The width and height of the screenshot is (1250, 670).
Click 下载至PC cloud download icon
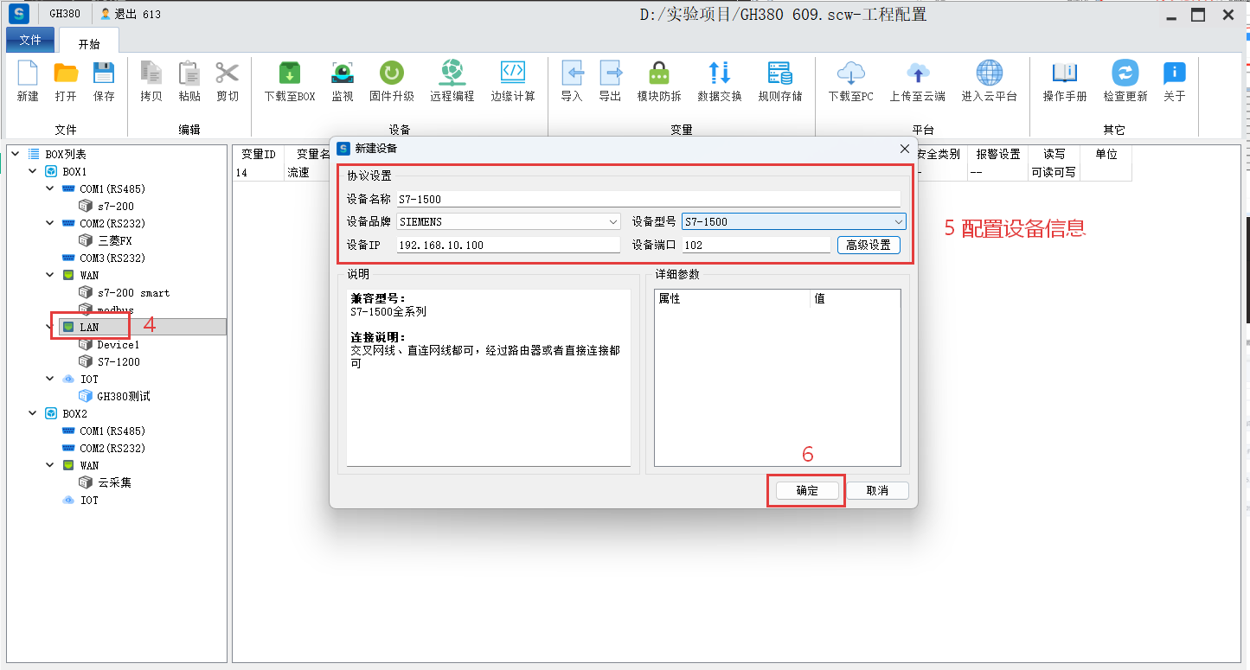click(x=851, y=74)
